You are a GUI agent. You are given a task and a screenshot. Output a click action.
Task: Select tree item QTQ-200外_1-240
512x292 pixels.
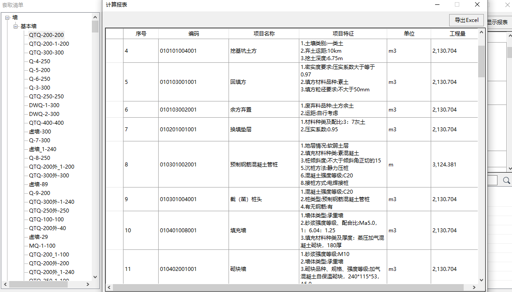pos(51,272)
